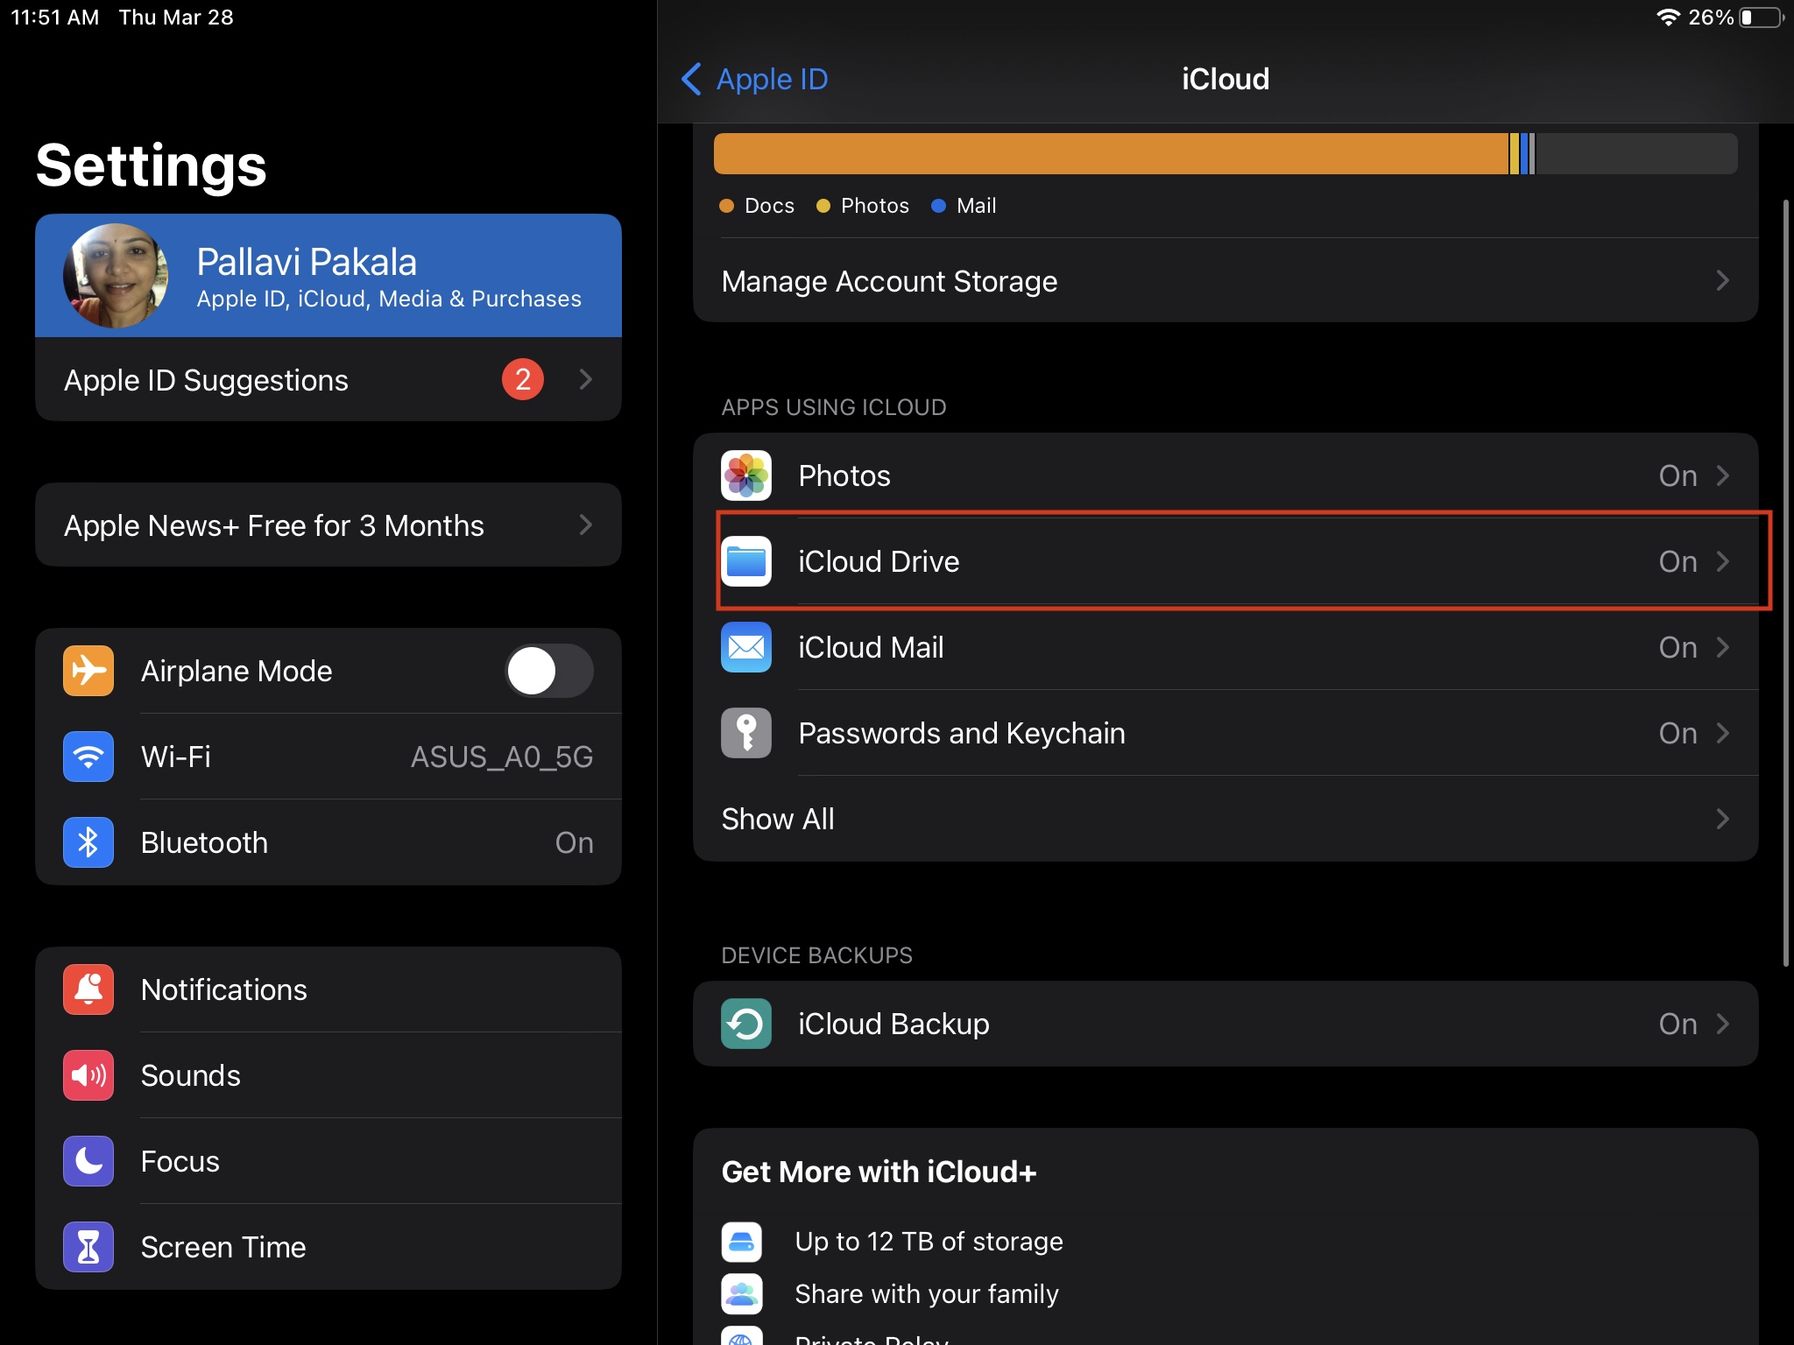Open Sounds settings
This screenshot has height=1345, width=1794.
coord(328,1075)
